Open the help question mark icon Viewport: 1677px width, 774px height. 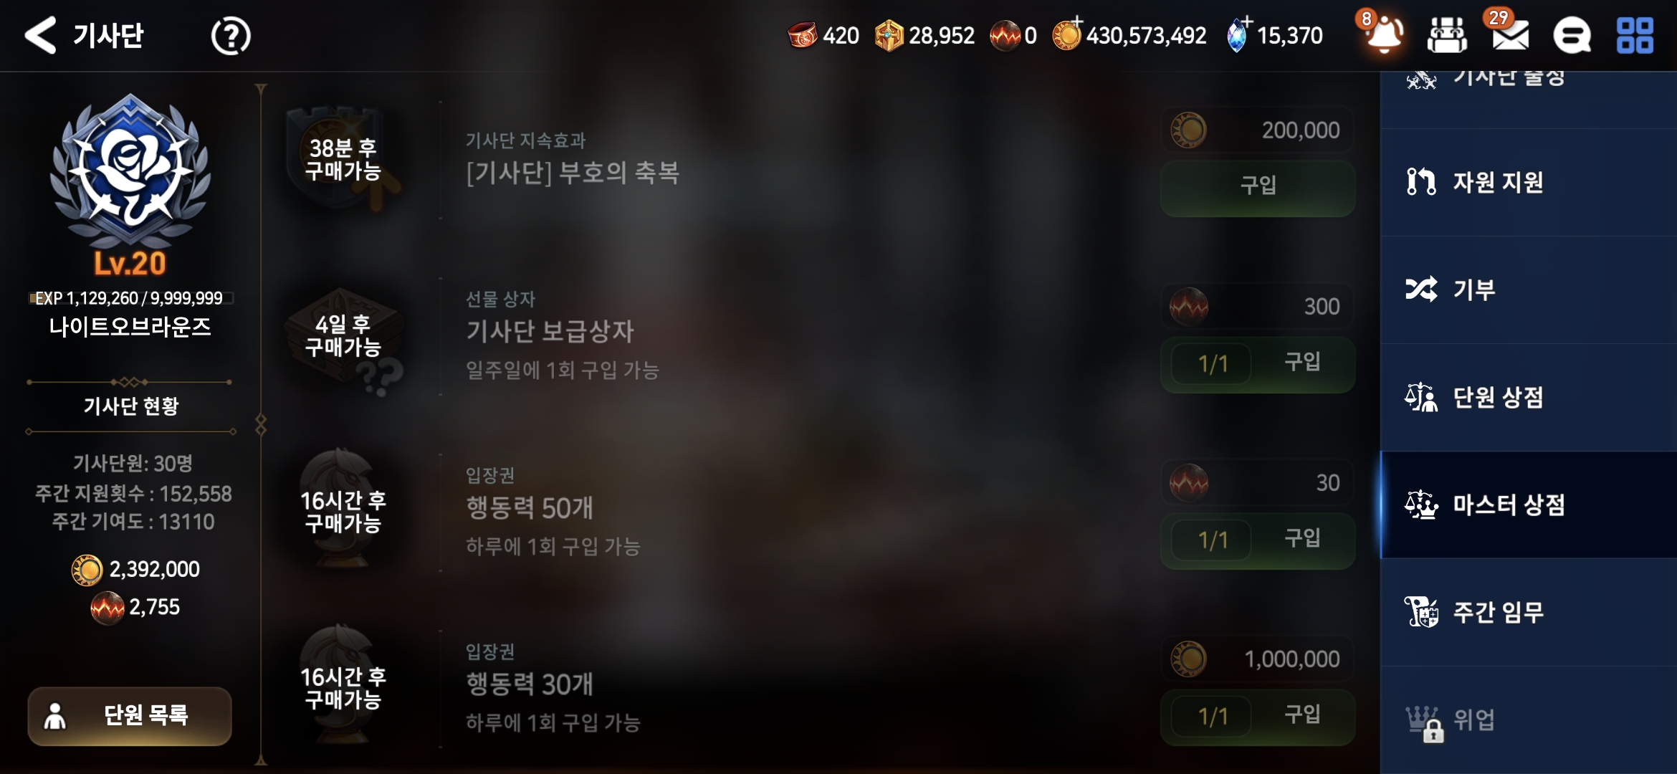[x=231, y=36]
